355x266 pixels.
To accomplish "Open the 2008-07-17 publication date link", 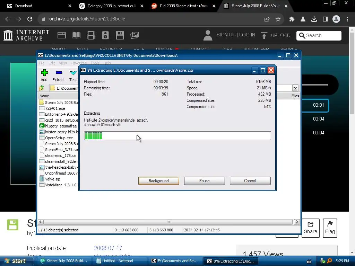I will [108, 248].
